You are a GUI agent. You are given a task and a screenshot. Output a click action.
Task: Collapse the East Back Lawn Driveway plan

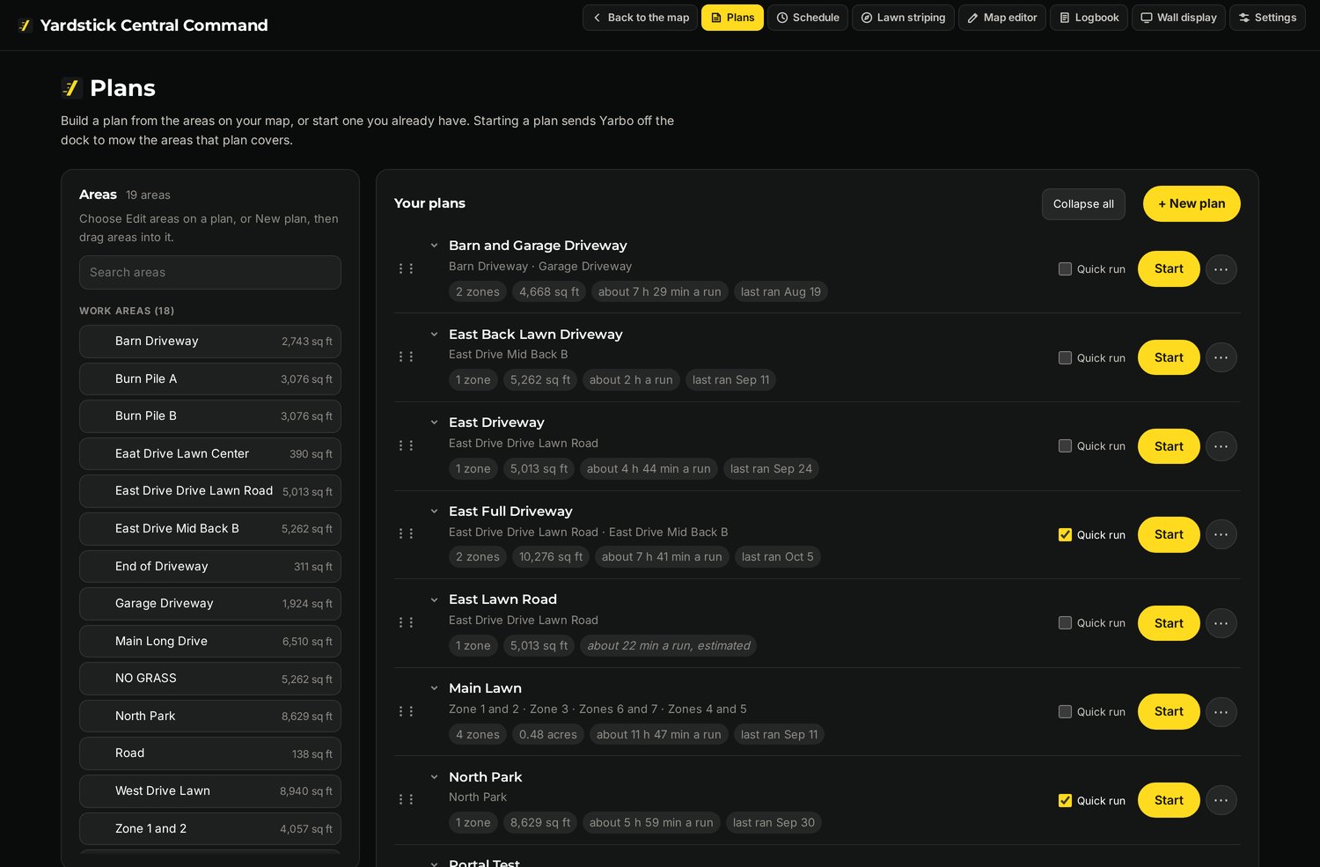(x=434, y=334)
